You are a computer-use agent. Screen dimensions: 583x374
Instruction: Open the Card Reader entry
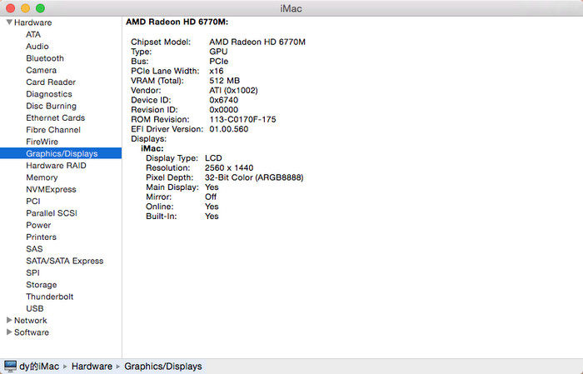click(51, 82)
